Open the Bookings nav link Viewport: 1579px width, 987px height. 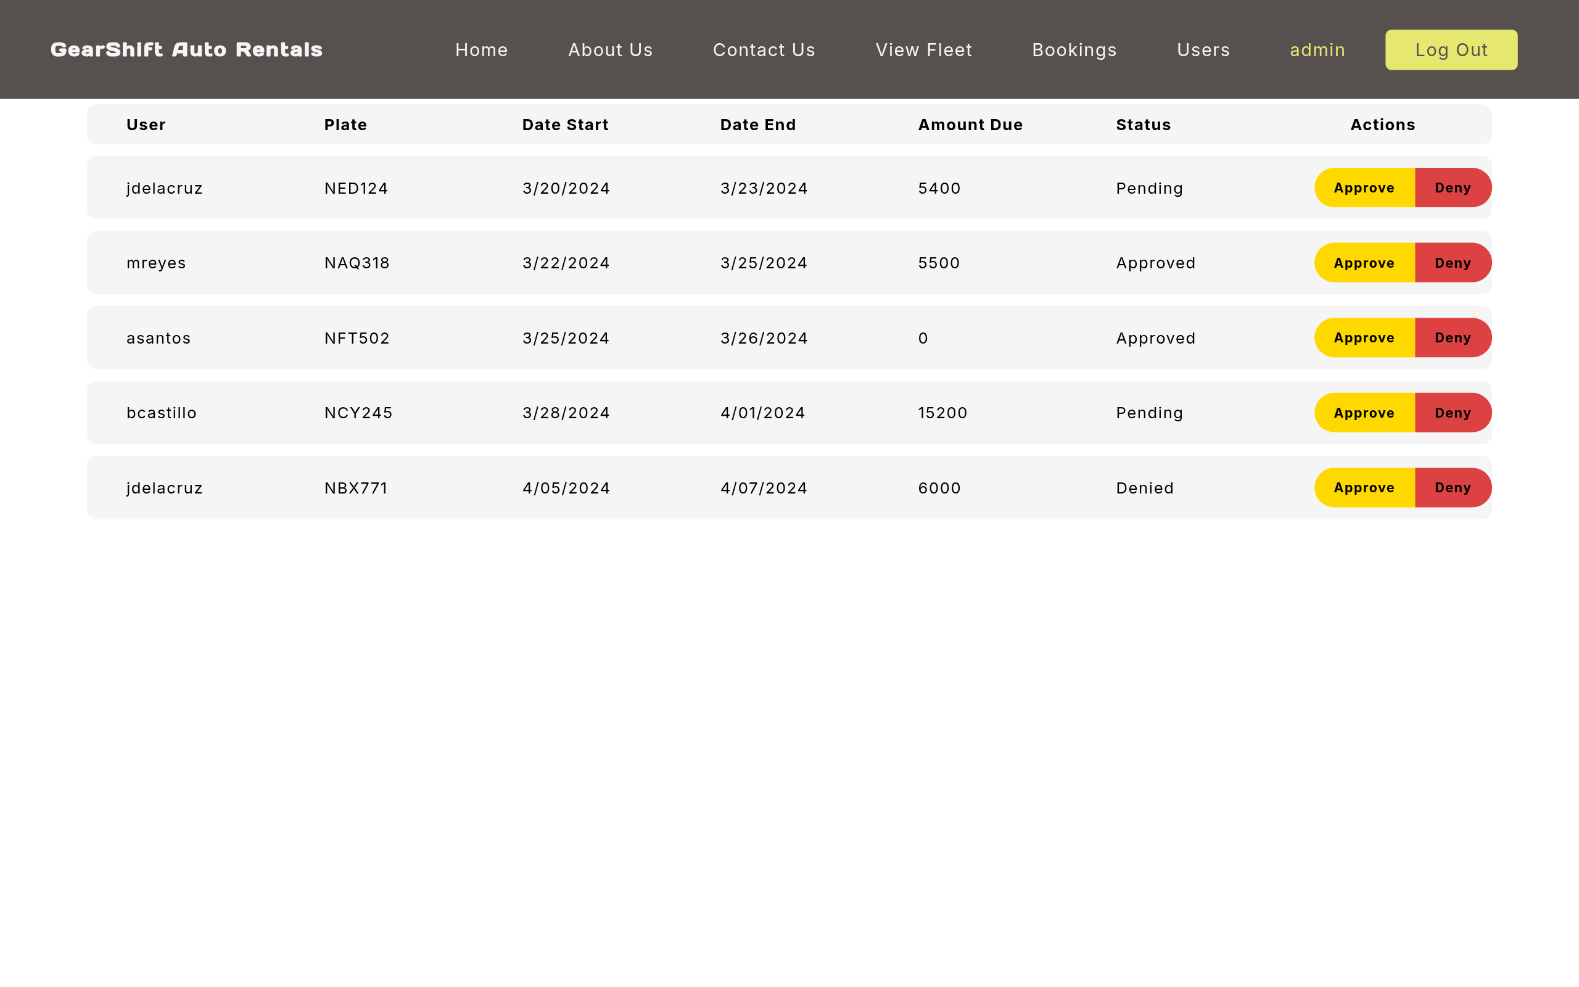[x=1074, y=49]
